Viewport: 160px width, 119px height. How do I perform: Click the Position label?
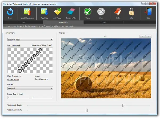(10, 84)
